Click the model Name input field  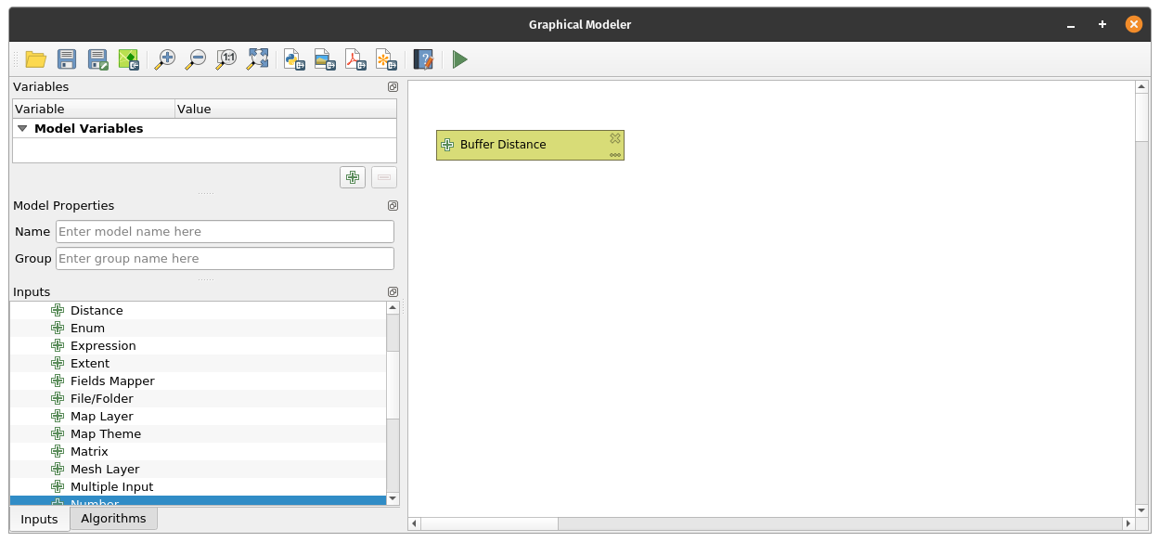(225, 232)
